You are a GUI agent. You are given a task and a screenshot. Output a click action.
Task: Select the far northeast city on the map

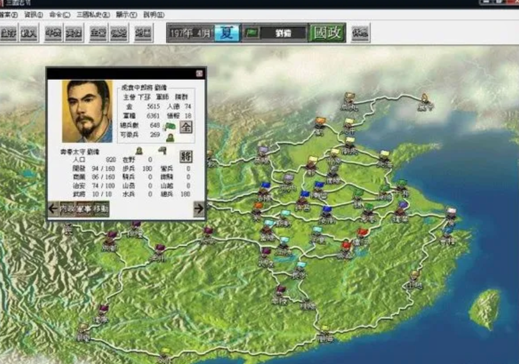click(425, 98)
